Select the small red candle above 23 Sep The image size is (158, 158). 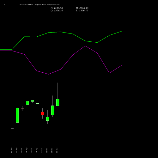(x=22, y=108)
